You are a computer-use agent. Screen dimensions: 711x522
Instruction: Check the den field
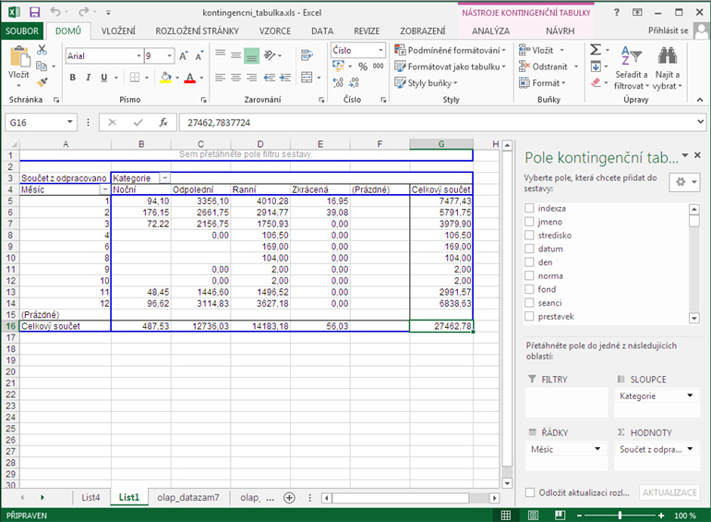[x=529, y=262]
